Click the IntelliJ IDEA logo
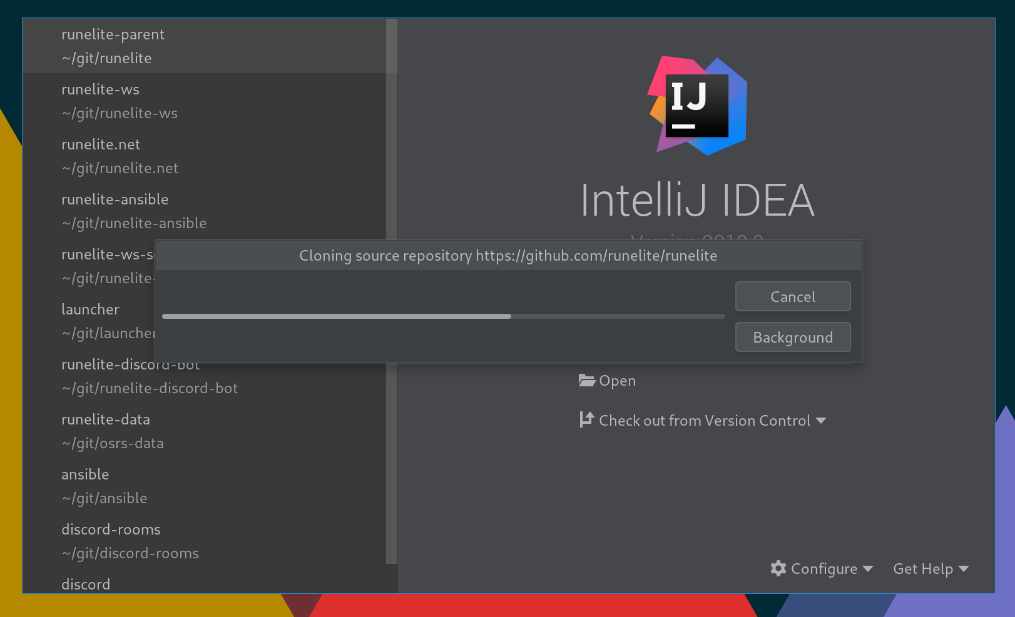 pos(696,105)
